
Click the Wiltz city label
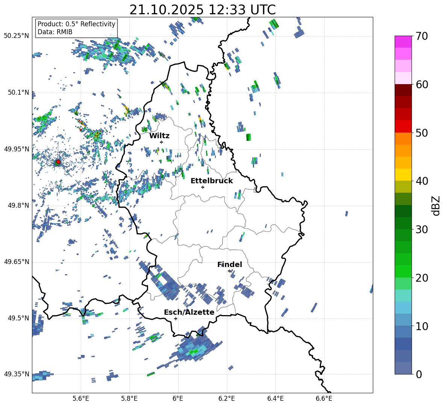tap(159, 136)
